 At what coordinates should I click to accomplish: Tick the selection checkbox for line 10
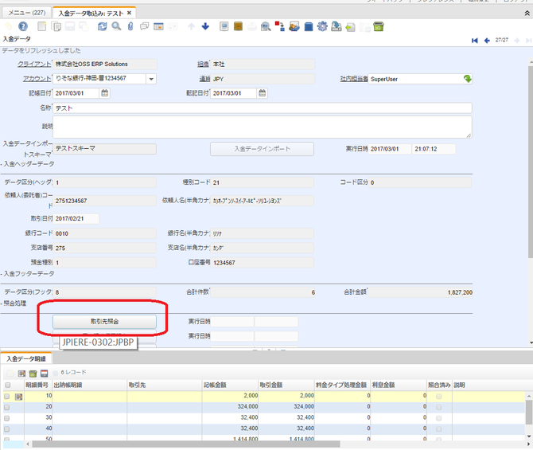(x=7, y=397)
